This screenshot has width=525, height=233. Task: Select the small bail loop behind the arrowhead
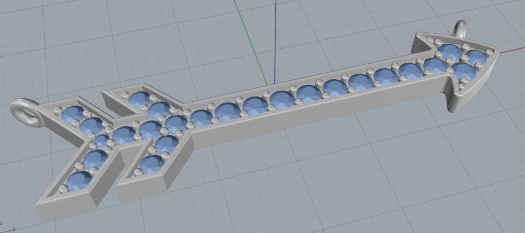[461, 29]
